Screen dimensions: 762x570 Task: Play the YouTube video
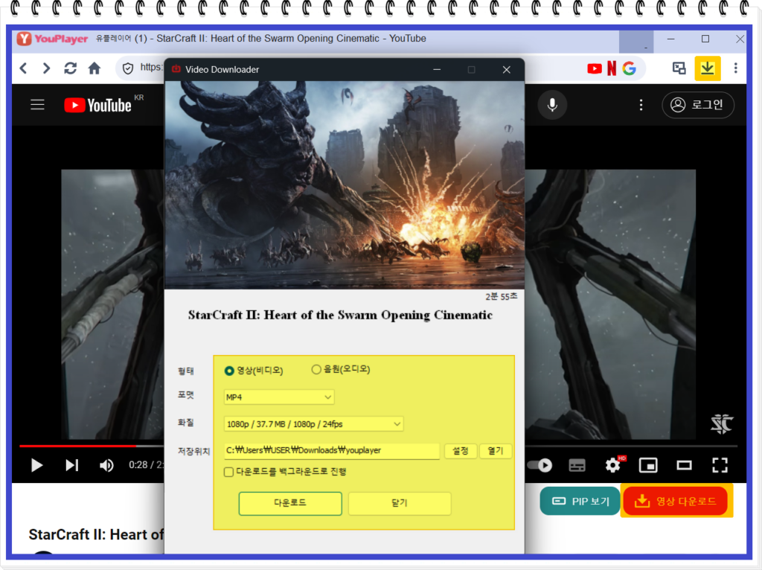tap(36, 466)
